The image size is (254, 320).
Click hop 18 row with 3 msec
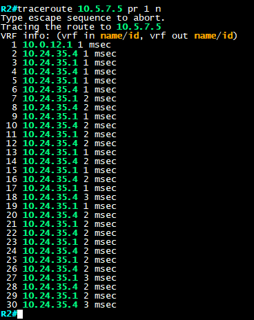click(61, 197)
